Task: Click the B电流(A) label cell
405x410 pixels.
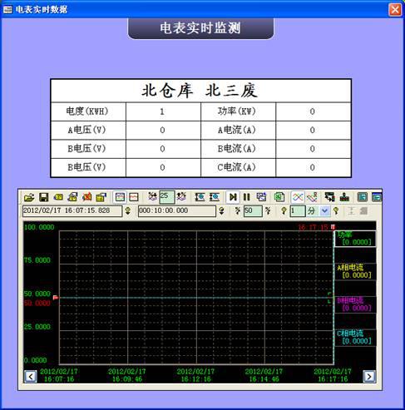Action: (x=238, y=149)
